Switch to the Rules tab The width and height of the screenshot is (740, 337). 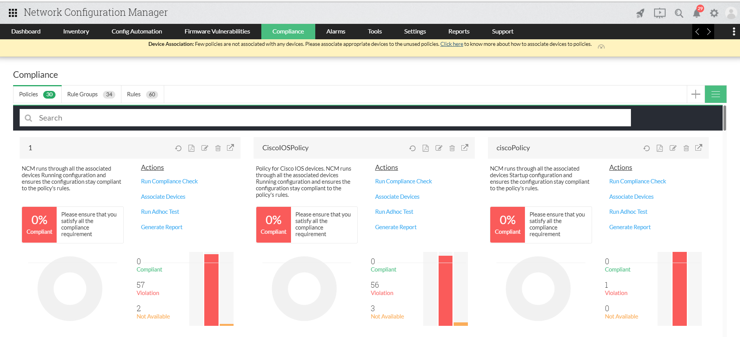pos(143,94)
